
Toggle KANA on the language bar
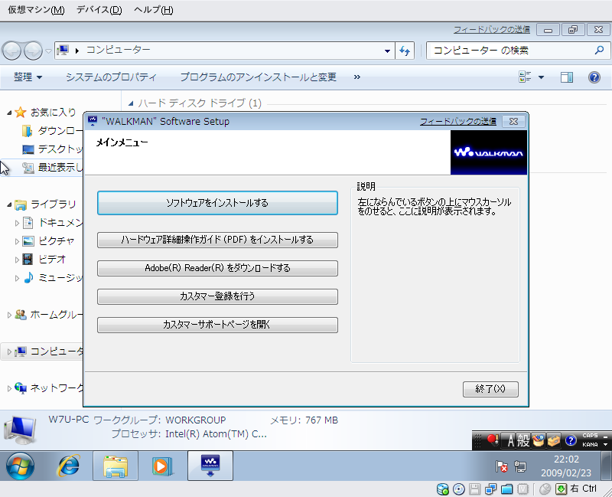pos(590,445)
